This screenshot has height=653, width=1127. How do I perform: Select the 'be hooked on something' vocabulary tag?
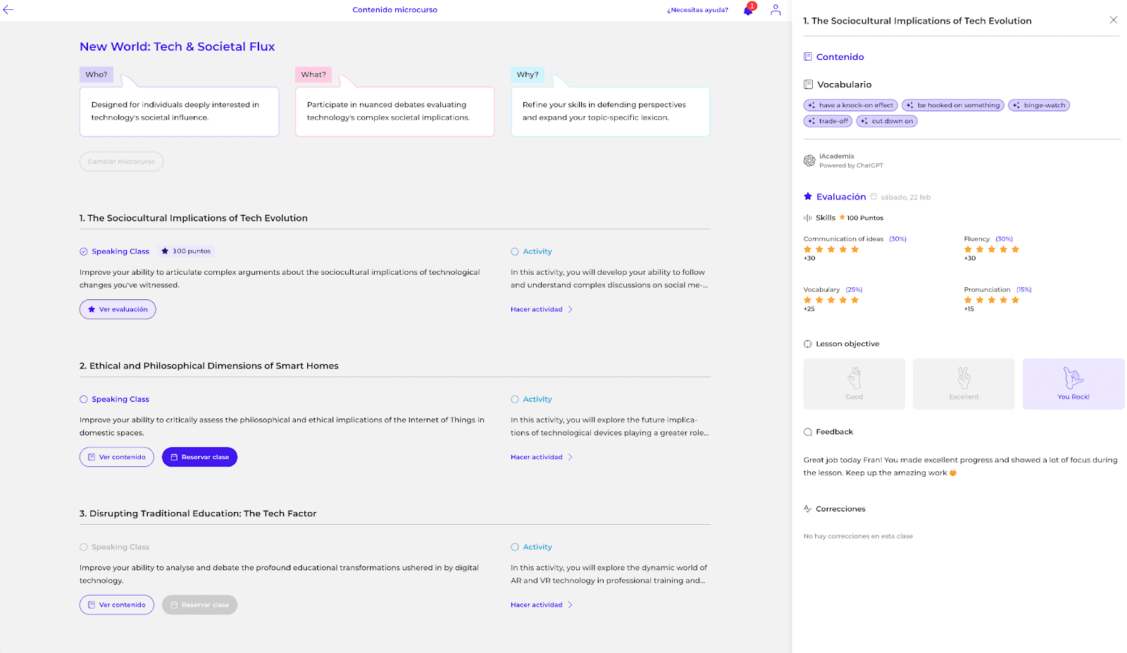[x=952, y=105]
